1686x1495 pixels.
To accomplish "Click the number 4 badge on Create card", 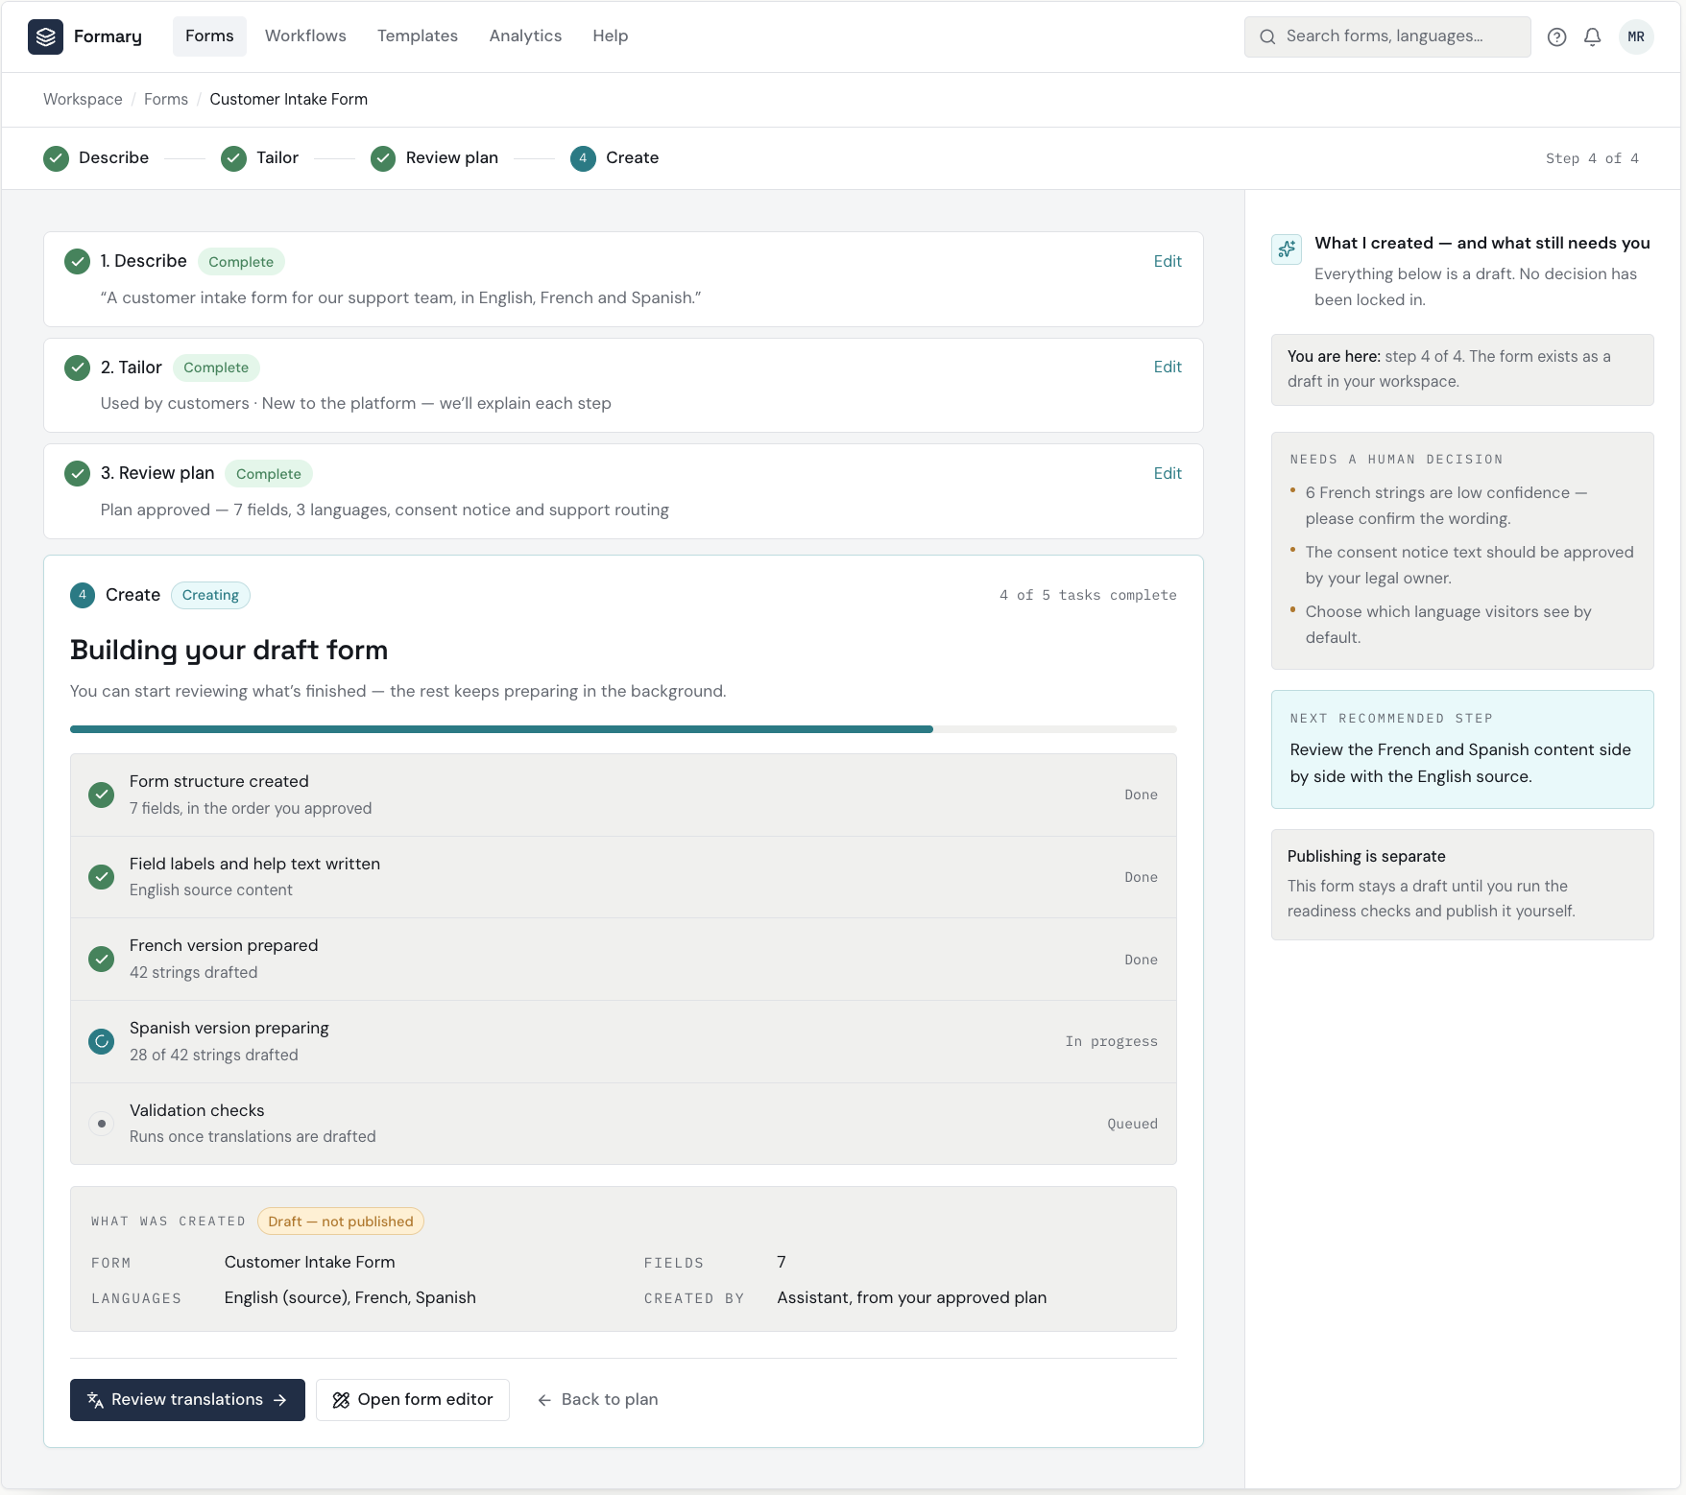I will click(83, 595).
